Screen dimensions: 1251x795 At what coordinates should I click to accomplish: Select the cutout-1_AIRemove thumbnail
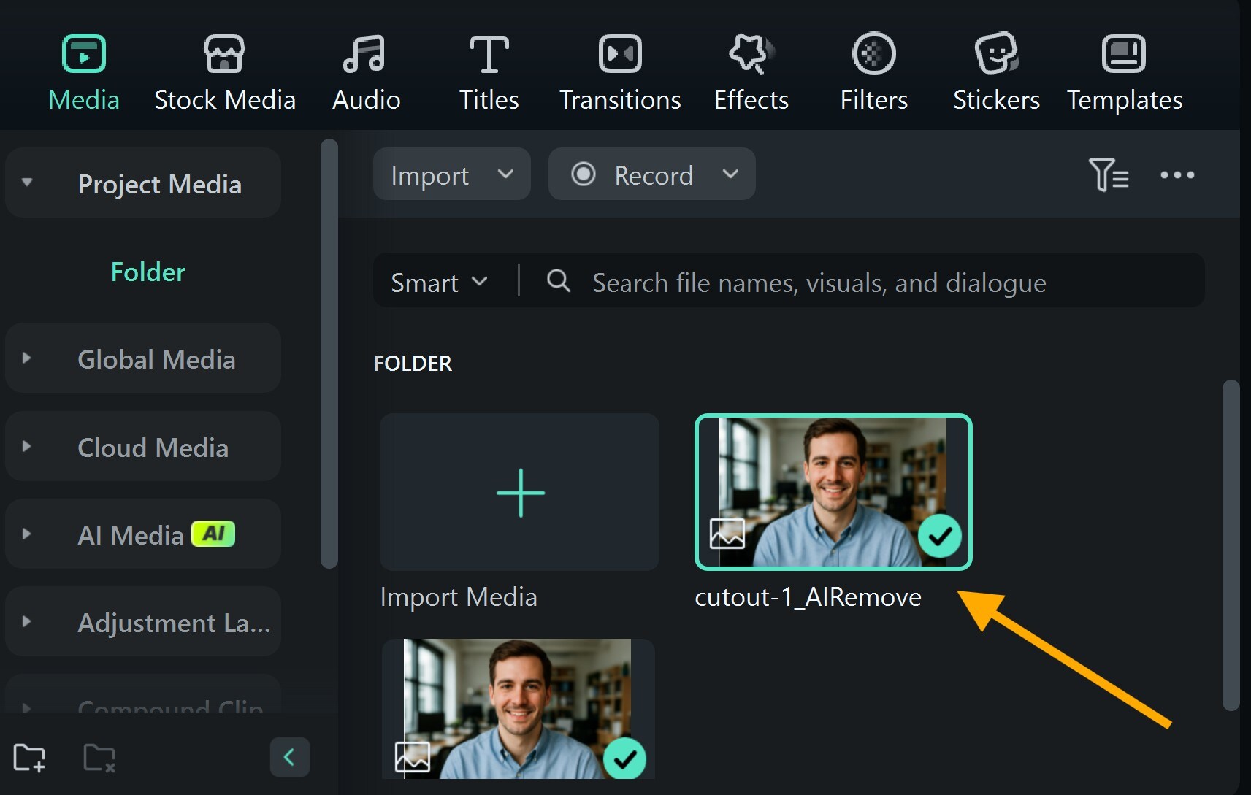coord(833,492)
